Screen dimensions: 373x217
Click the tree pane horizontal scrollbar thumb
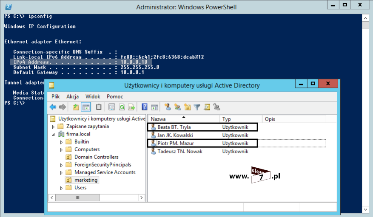(77, 197)
